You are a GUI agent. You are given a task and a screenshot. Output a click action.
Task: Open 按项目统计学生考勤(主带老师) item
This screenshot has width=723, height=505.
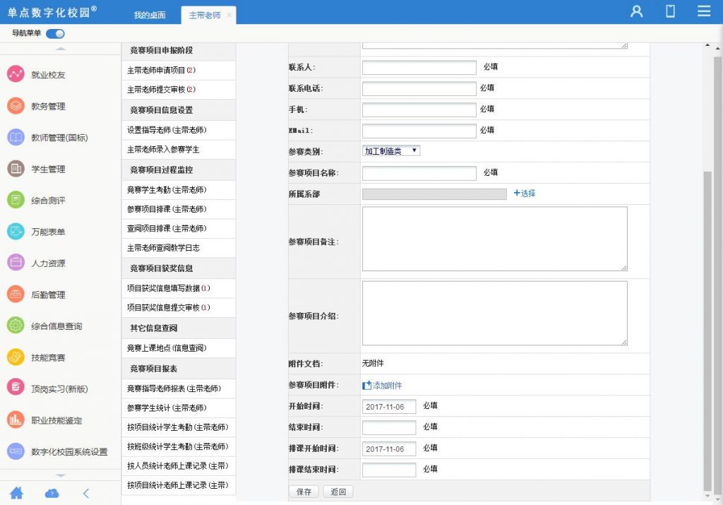[179, 427]
